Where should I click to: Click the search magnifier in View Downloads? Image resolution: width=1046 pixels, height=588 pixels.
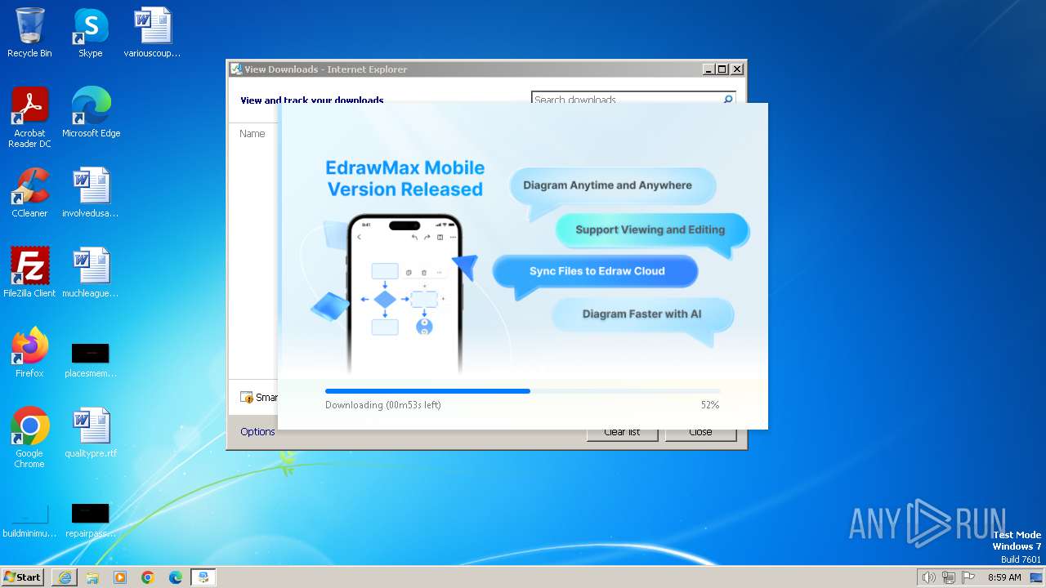tap(727, 100)
